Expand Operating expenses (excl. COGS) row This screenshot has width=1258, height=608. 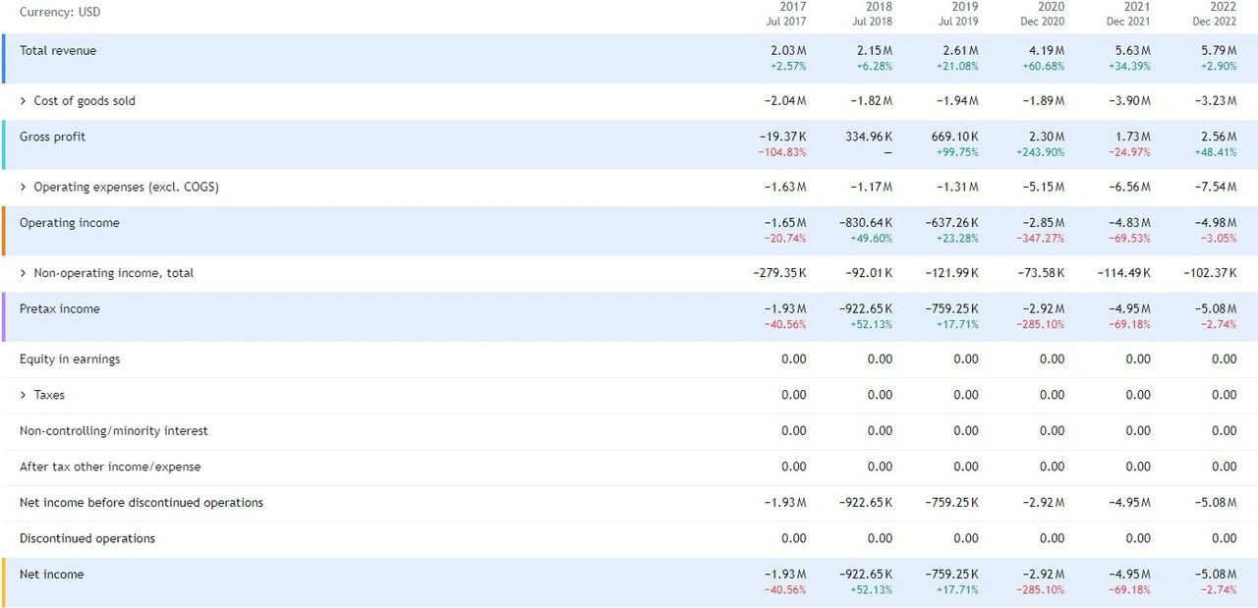pyautogui.click(x=24, y=188)
